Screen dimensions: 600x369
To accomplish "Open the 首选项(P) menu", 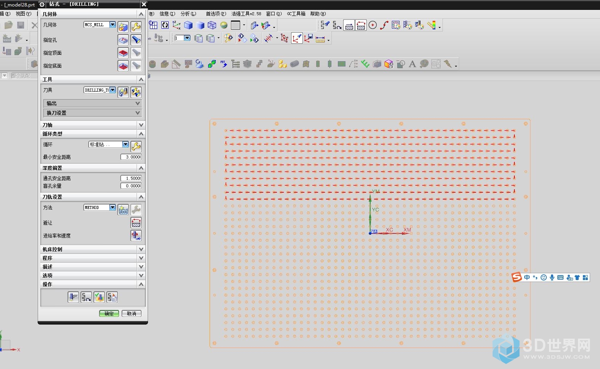I will (x=216, y=14).
